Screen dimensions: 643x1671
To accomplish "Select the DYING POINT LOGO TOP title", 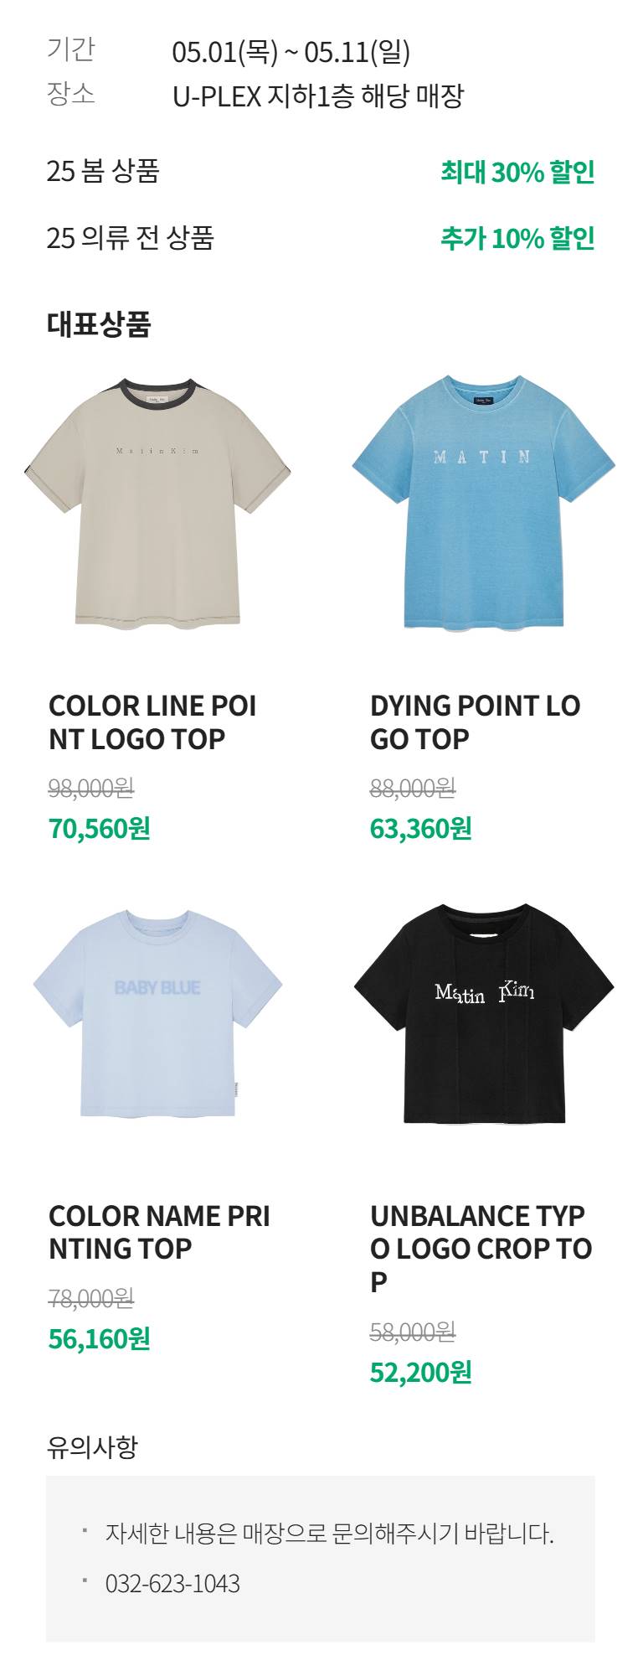I will (x=475, y=722).
